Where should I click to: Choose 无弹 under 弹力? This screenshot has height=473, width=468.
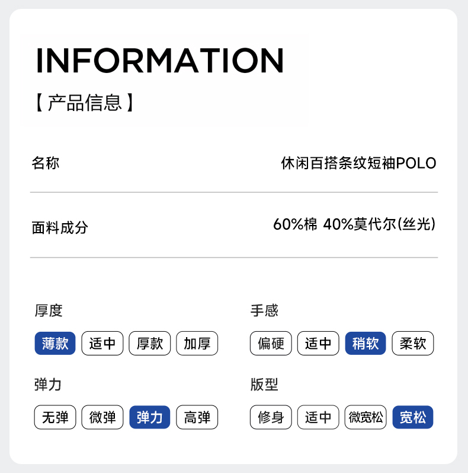(55, 417)
